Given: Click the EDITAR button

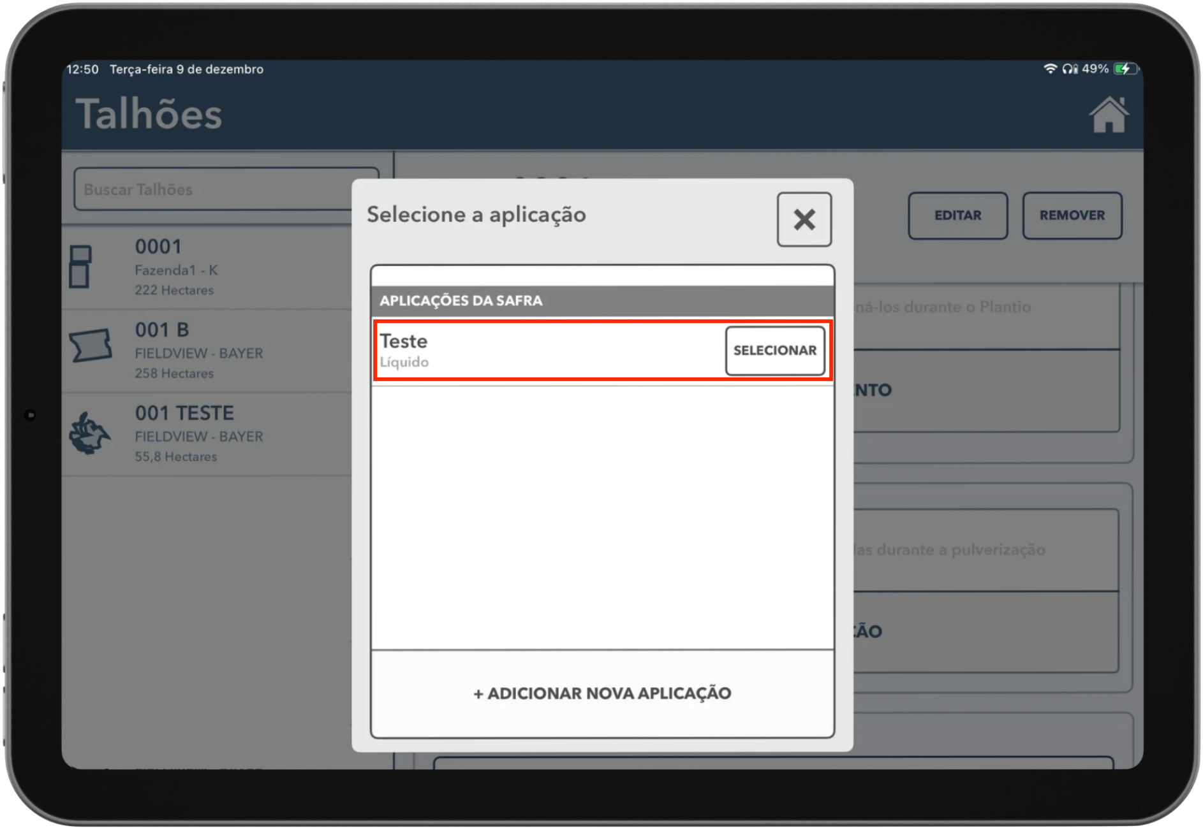Looking at the screenshot, I should (x=957, y=215).
